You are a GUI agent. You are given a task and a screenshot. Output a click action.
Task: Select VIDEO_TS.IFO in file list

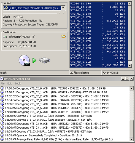coord(99,4)
